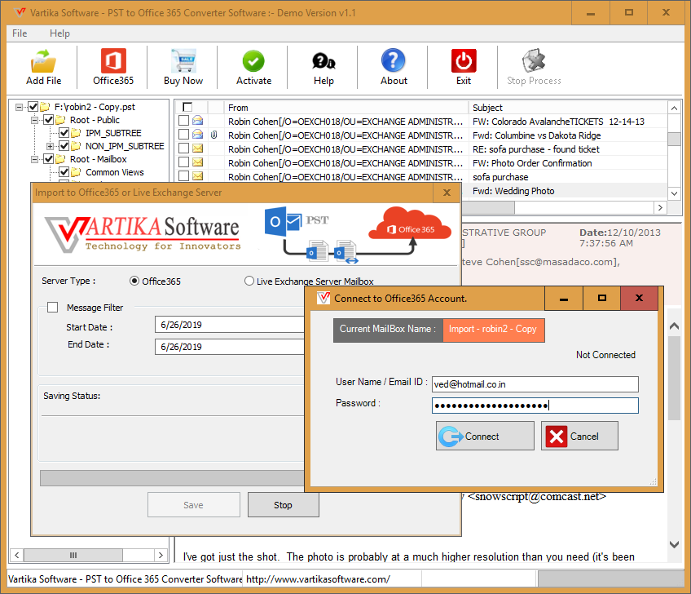Select the sofa purchase email row

pos(420,177)
